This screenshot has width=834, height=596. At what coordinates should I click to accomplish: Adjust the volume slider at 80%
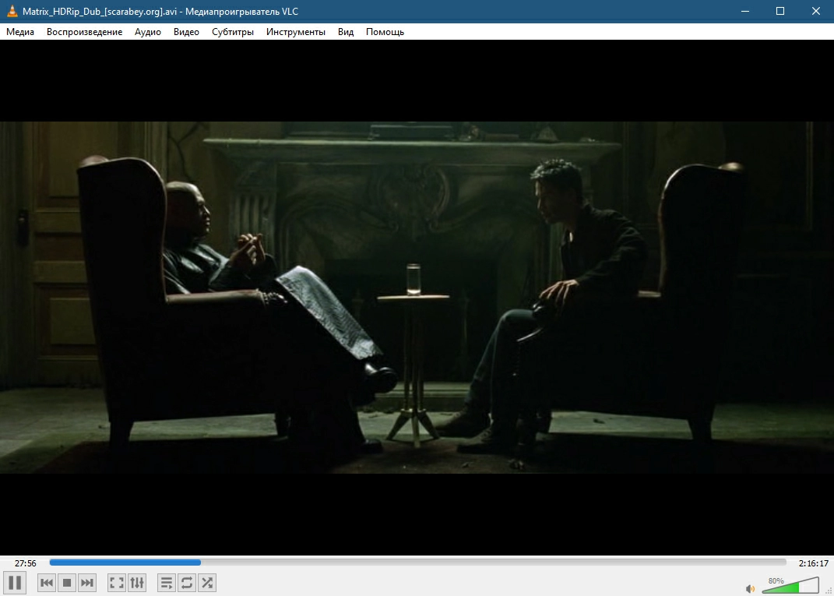(790, 585)
